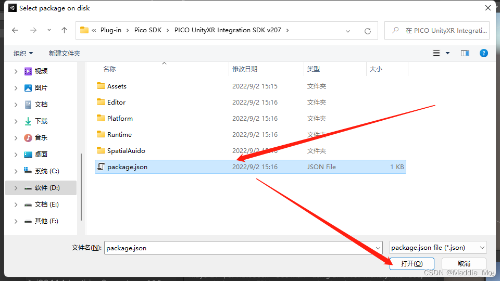Screen dimensions: 500x281
Task: Sort by 名称 column header
Action: pyautogui.click(x=109, y=69)
